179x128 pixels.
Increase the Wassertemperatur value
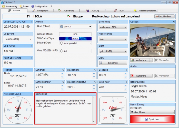tap(94, 86)
